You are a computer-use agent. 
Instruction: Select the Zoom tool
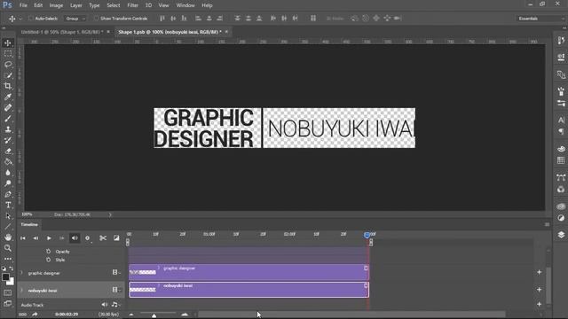pyautogui.click(x=8, y=248)
